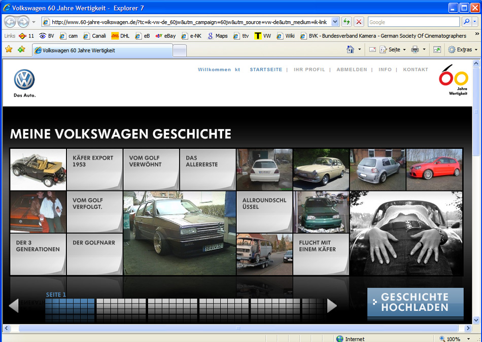Click the browser Forward arrow button
Screen dimensions: 482x342
23,22
